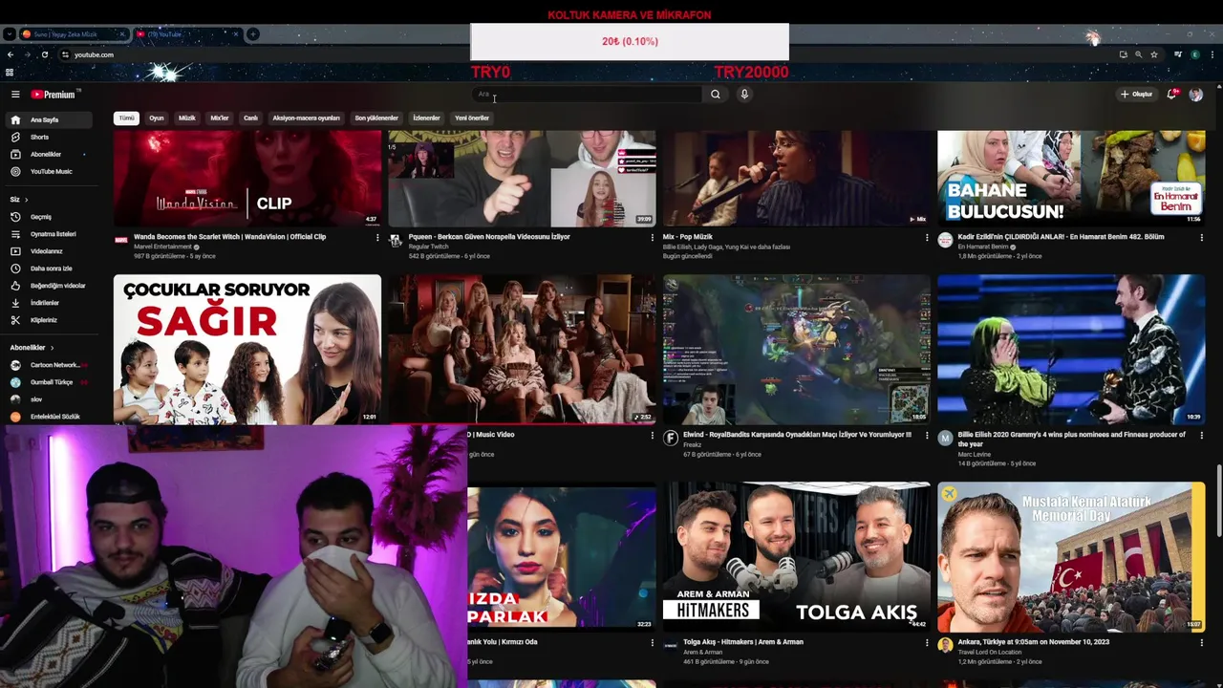Expand the Abonelikler subscriptions heading
The width and height of the screenshot is (1223, 688).
(x=32, y=348)
